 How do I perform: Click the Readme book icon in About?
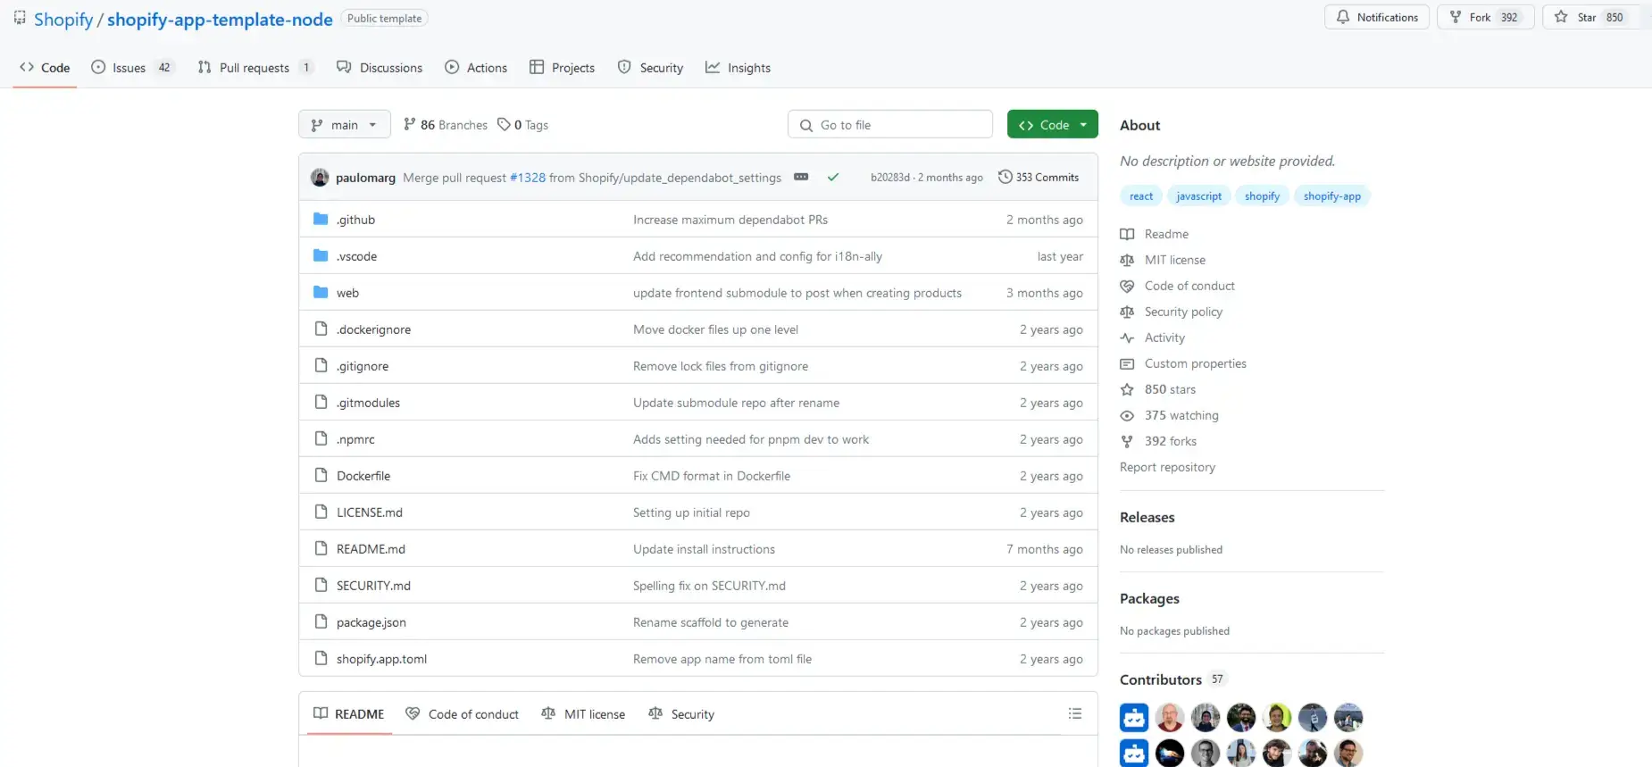point(1127,234)
